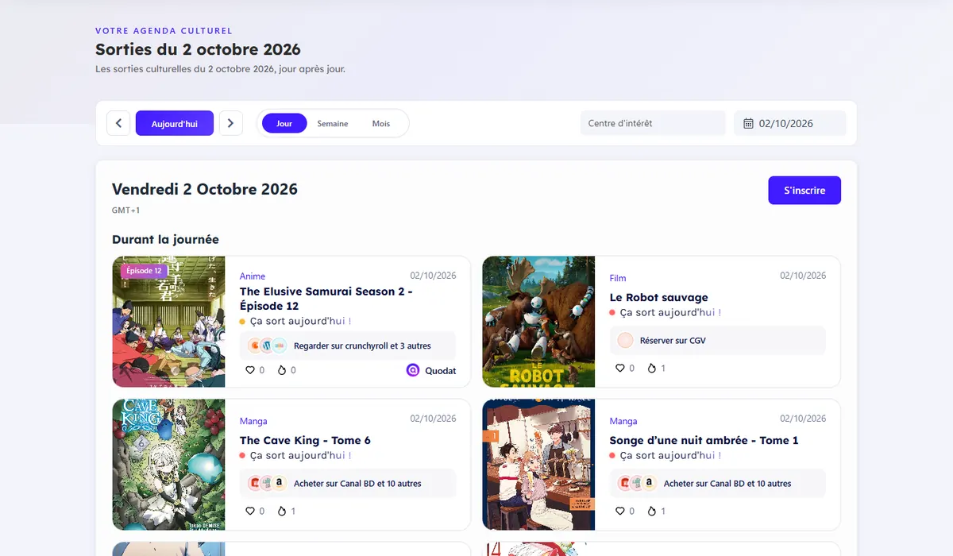
Task: Click the Épisode 12 badge on poster
Action: click(144, 271)
